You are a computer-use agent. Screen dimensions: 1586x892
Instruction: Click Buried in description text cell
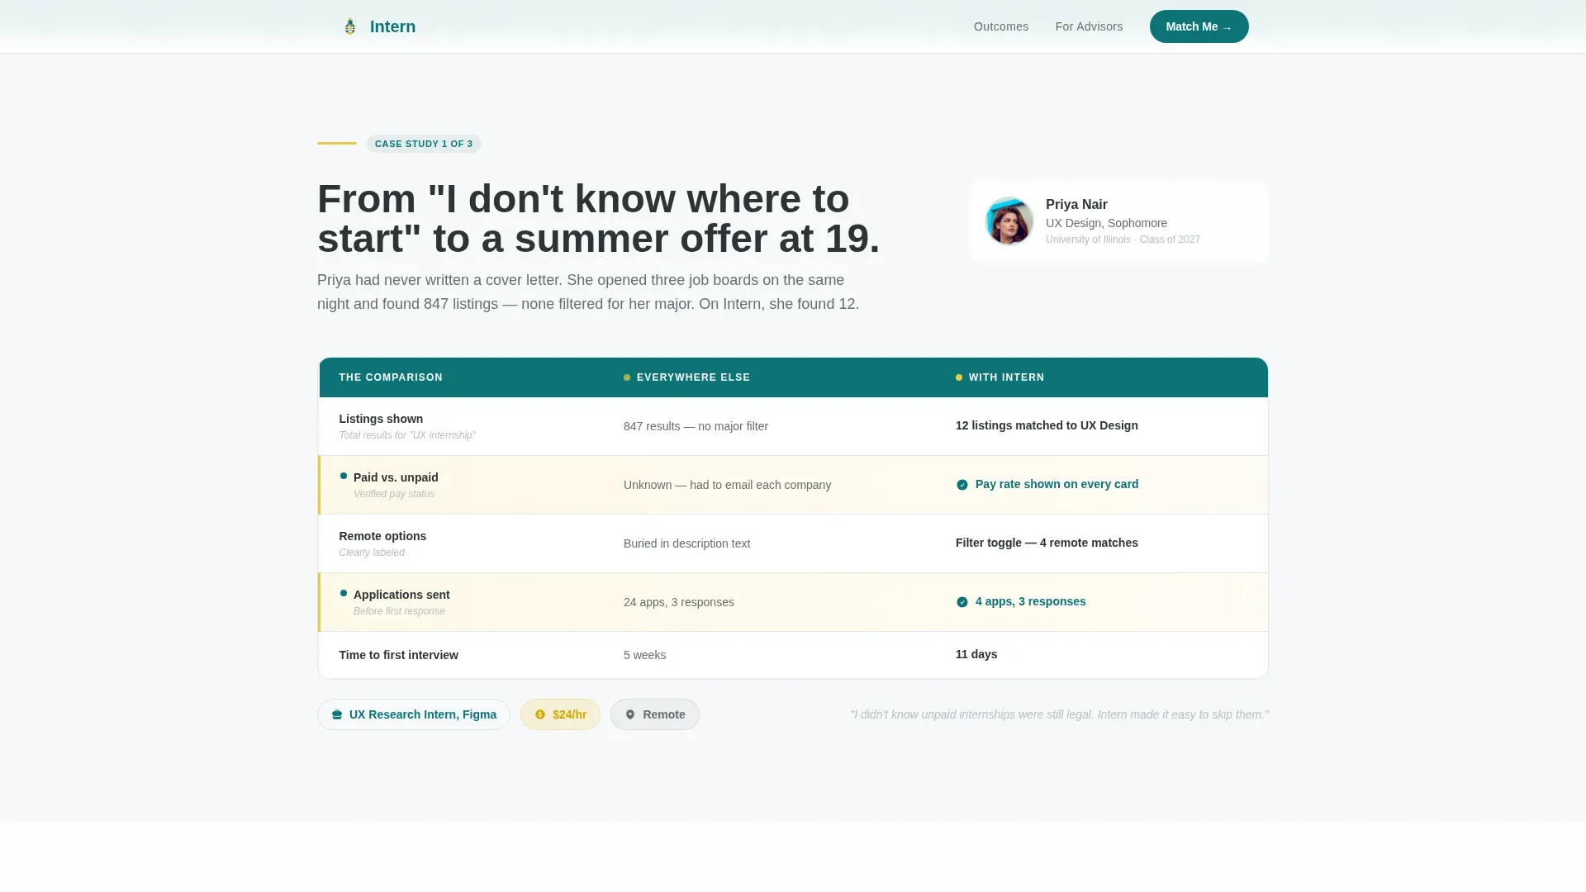pos(686,543)
